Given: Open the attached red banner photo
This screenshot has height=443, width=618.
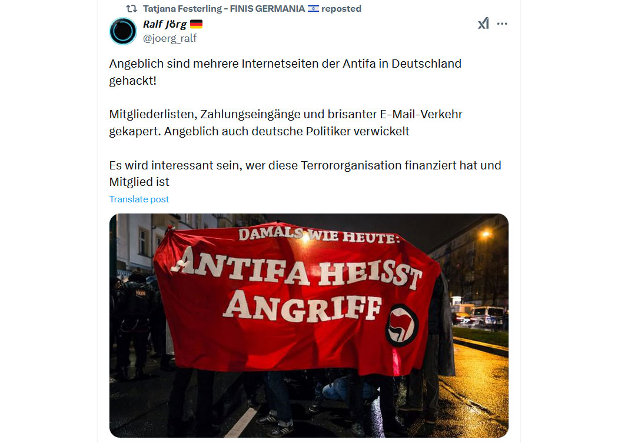Looking at the screenshot, I should coord(309,325).
